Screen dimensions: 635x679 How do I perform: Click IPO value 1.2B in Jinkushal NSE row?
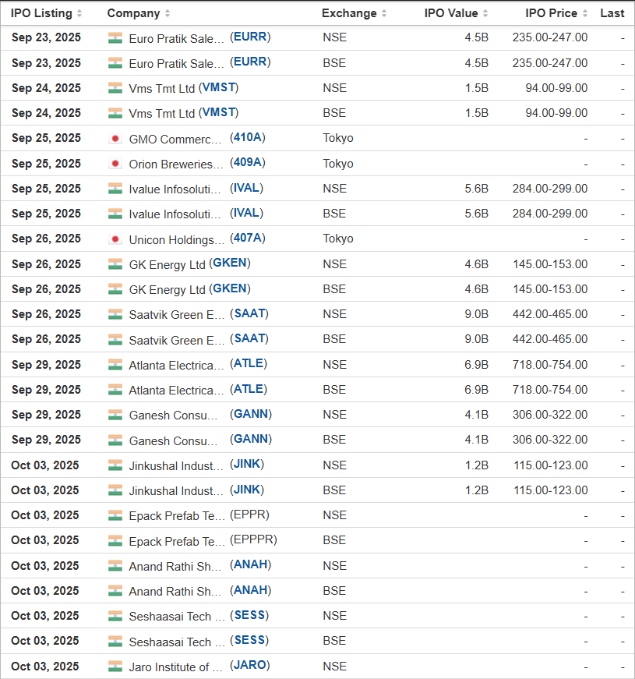coord(477,465)
